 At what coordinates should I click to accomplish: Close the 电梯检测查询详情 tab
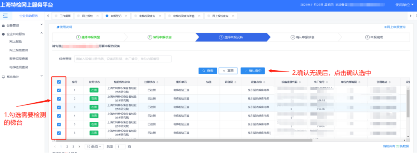pyautogui.click(x=199, y=16)
